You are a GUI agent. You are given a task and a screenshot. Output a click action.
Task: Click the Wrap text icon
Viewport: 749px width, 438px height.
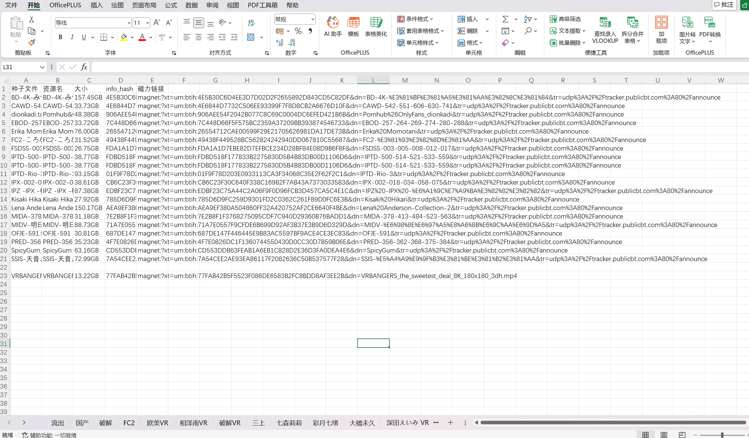pyautogui.click(x=251, y=23)
